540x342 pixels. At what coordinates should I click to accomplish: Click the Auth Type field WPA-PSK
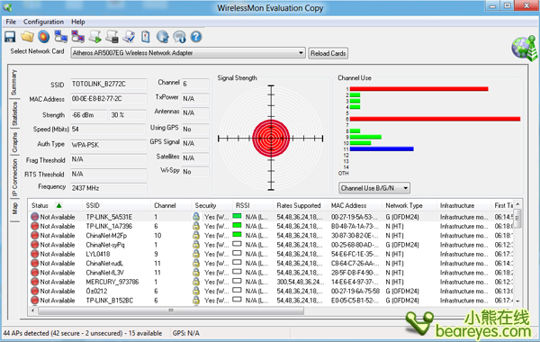pyautogui.click(x=109, y=145)
